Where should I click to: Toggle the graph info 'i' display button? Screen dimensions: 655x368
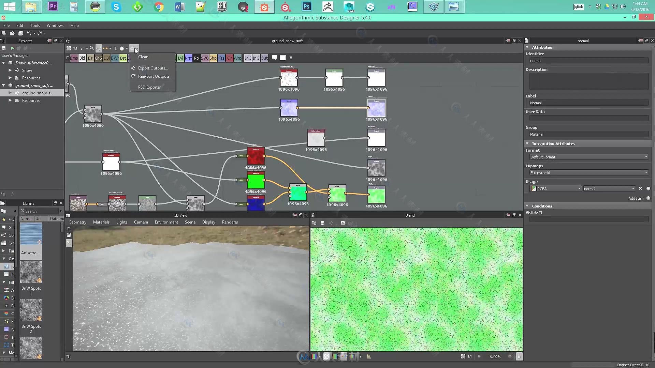tap(82, 48)
